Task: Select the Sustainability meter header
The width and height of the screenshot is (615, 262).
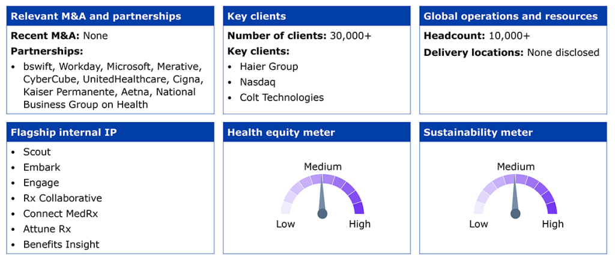Action: [513, 132]
